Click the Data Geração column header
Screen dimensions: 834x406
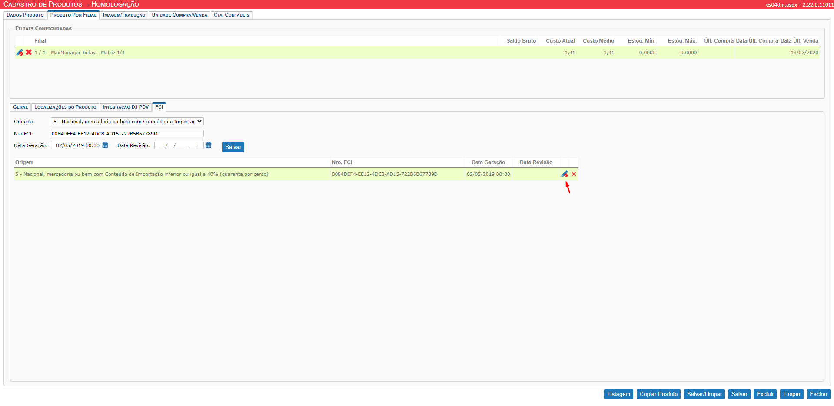click(x=488, y=162)
